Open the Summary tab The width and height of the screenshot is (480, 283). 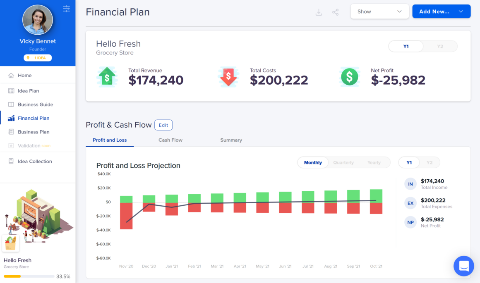[x=231, y=140]
